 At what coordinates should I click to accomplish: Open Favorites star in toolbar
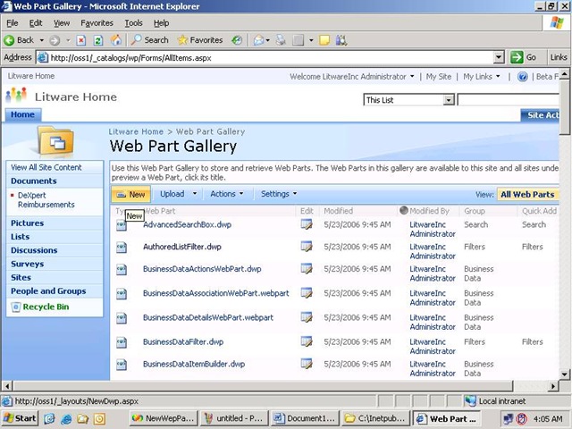[x=200, y=40]
